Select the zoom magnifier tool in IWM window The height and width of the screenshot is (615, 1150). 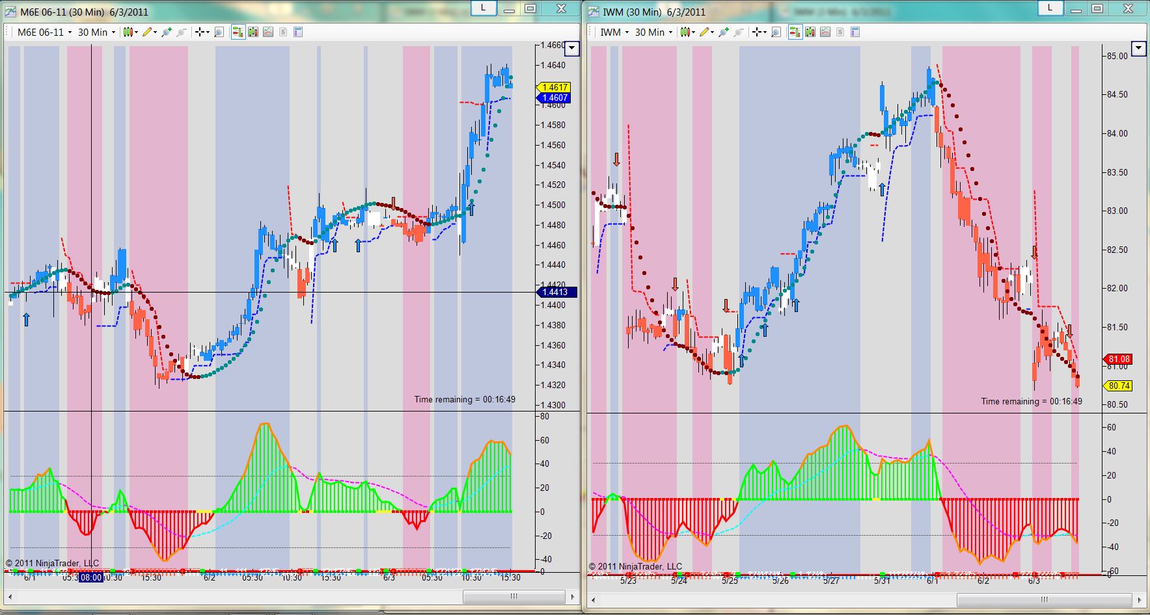776,32
